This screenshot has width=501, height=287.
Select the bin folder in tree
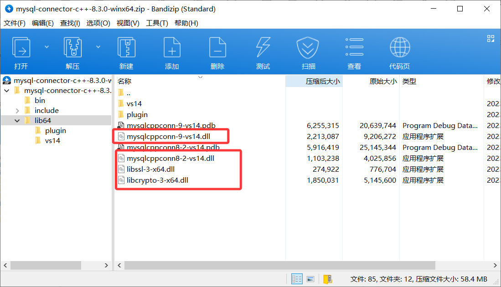40,101
